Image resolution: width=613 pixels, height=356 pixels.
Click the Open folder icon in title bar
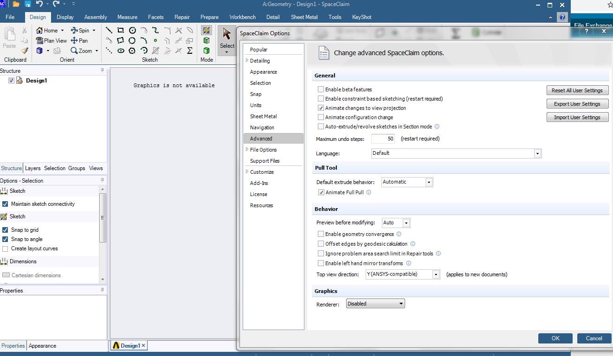click(16, 4)
